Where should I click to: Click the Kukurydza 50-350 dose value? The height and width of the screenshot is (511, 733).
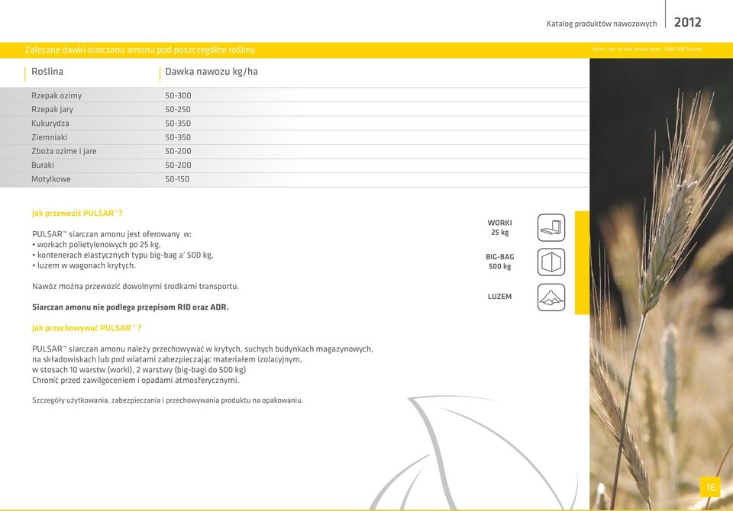pyautogui.click(x=178, y=124)
